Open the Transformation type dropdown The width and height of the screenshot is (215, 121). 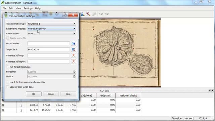point(52,24)
